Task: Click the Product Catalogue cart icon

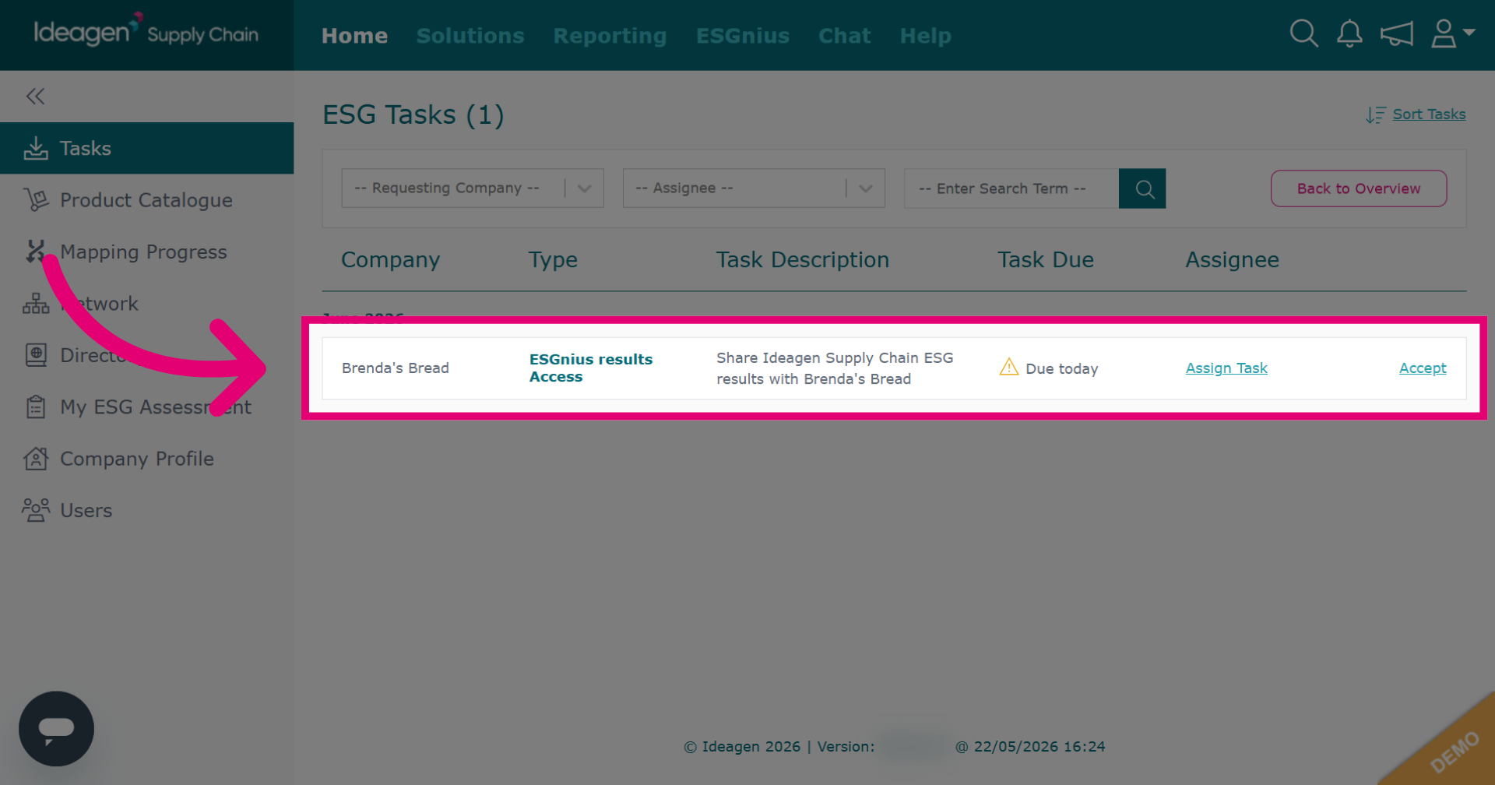Action: [x=36, y=200]
